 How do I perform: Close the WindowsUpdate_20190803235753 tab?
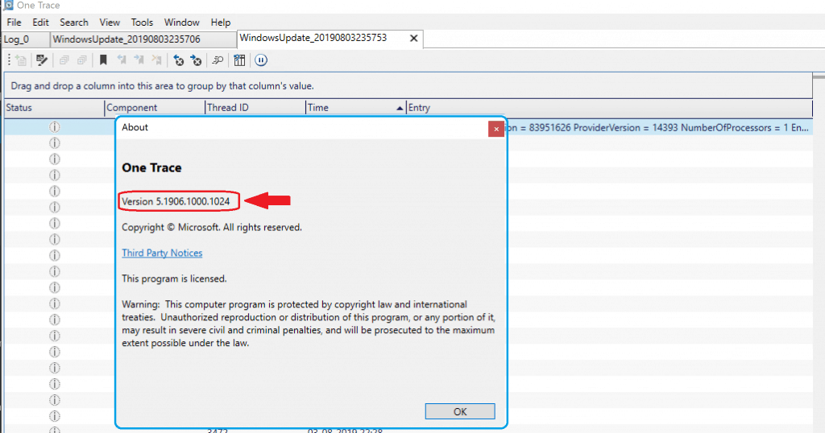pyautogui.click(x=413, y=39)
